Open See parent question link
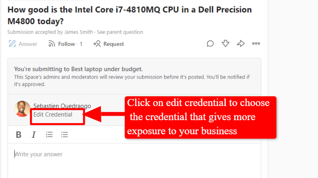 pyautogui.click(x=120, y=32)
